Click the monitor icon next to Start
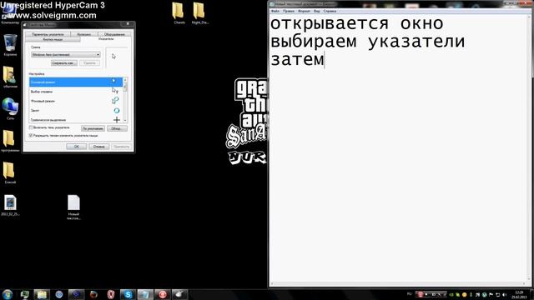 24,294
